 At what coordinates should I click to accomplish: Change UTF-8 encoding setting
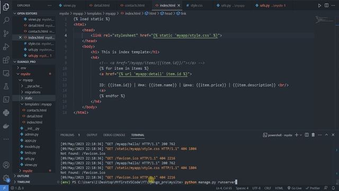[256, 188]
